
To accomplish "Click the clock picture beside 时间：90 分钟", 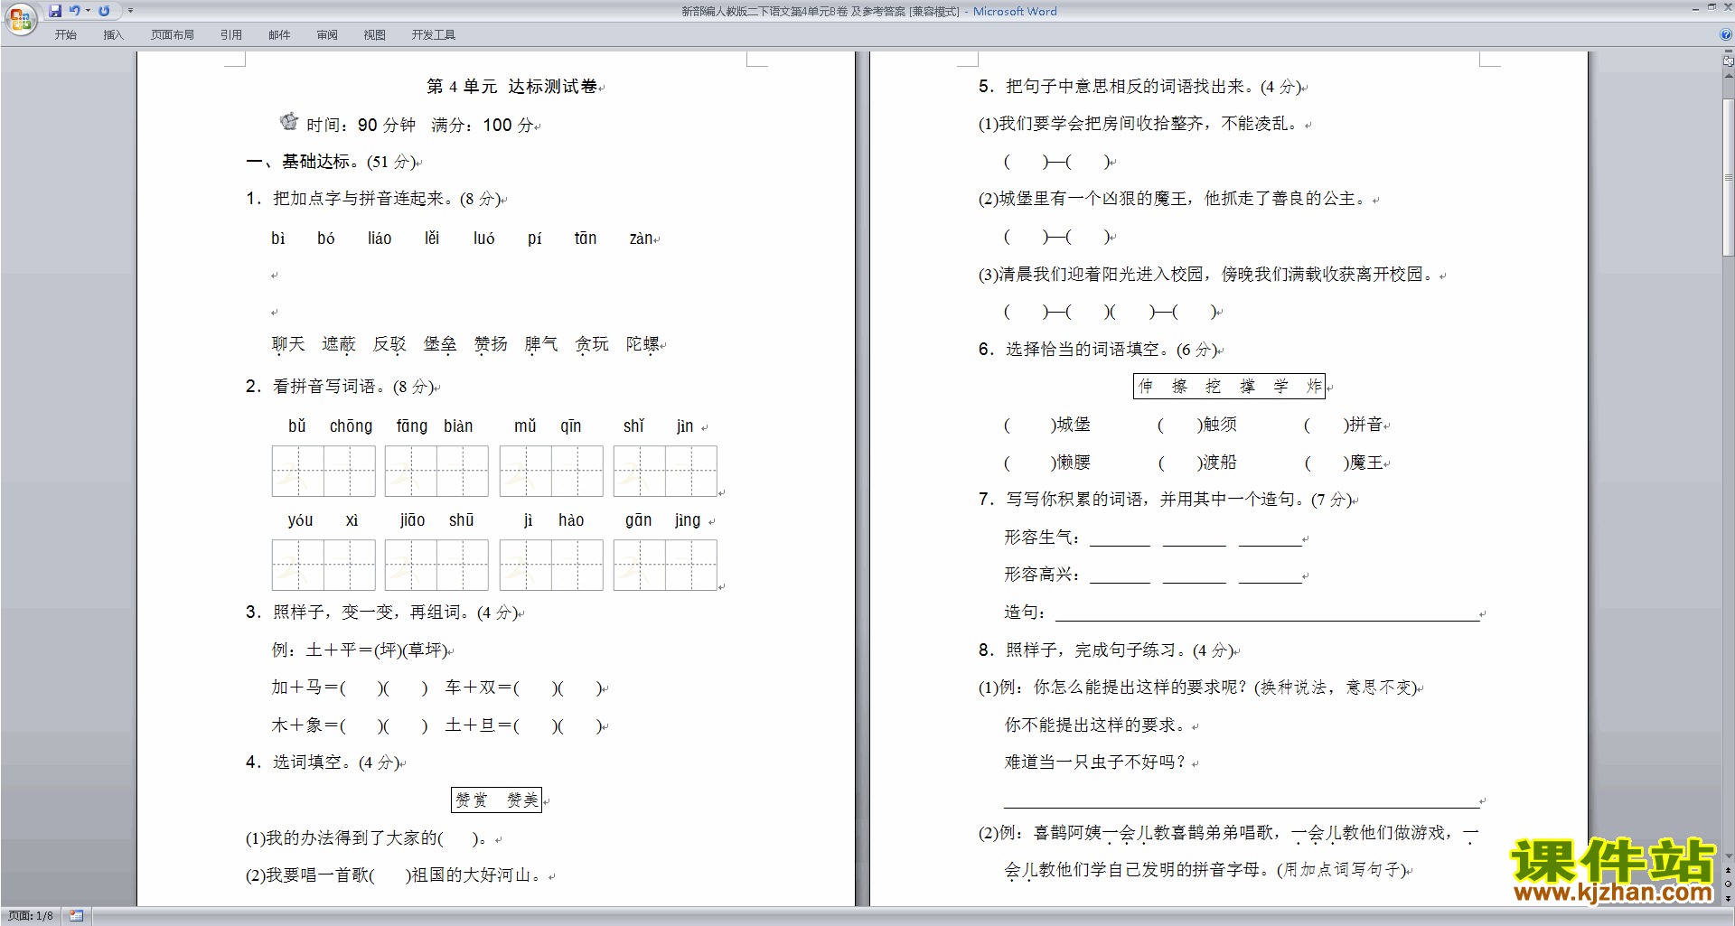I will pos(289,121).
